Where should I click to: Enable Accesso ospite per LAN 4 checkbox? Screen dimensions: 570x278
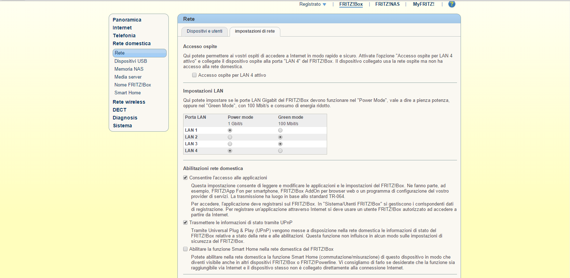click(194, 75)
